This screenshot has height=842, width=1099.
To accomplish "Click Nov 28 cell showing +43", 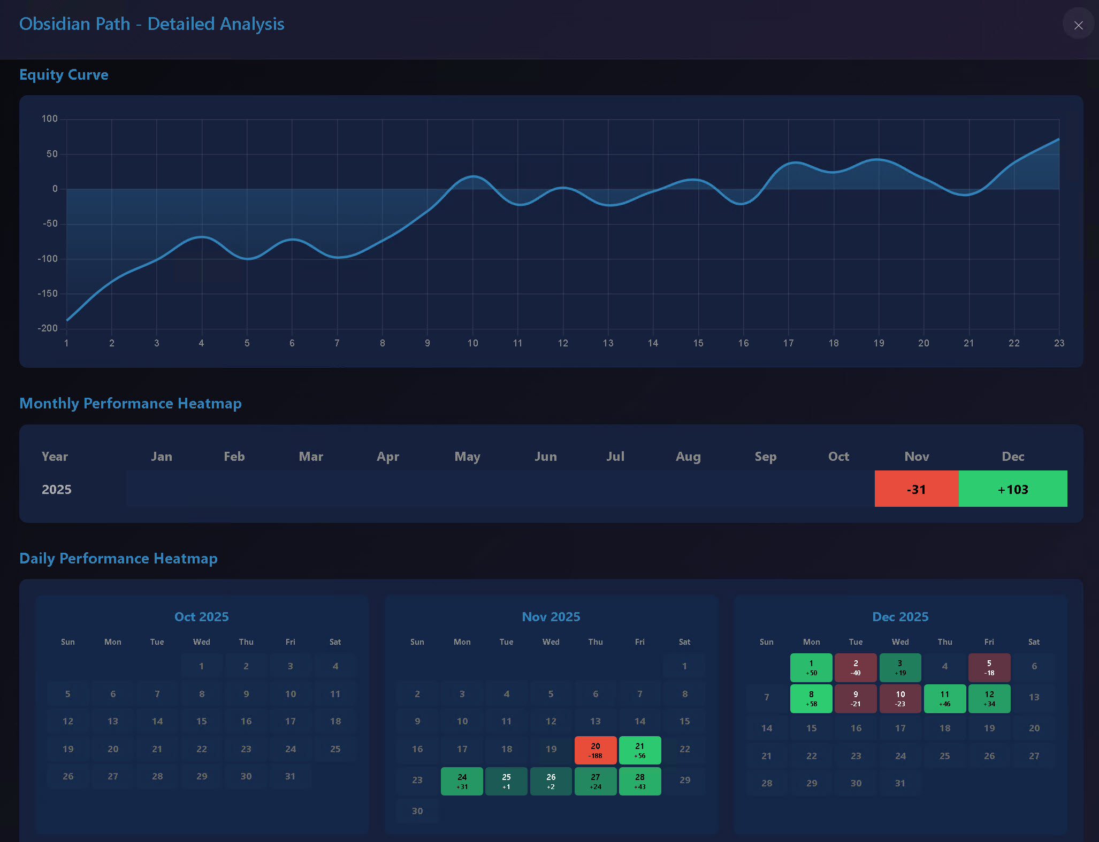I will click(639, 781).
